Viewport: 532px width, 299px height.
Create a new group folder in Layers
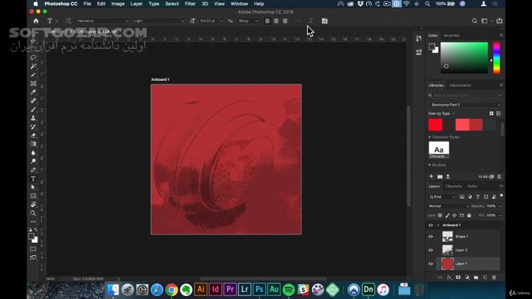coord(476,277)
